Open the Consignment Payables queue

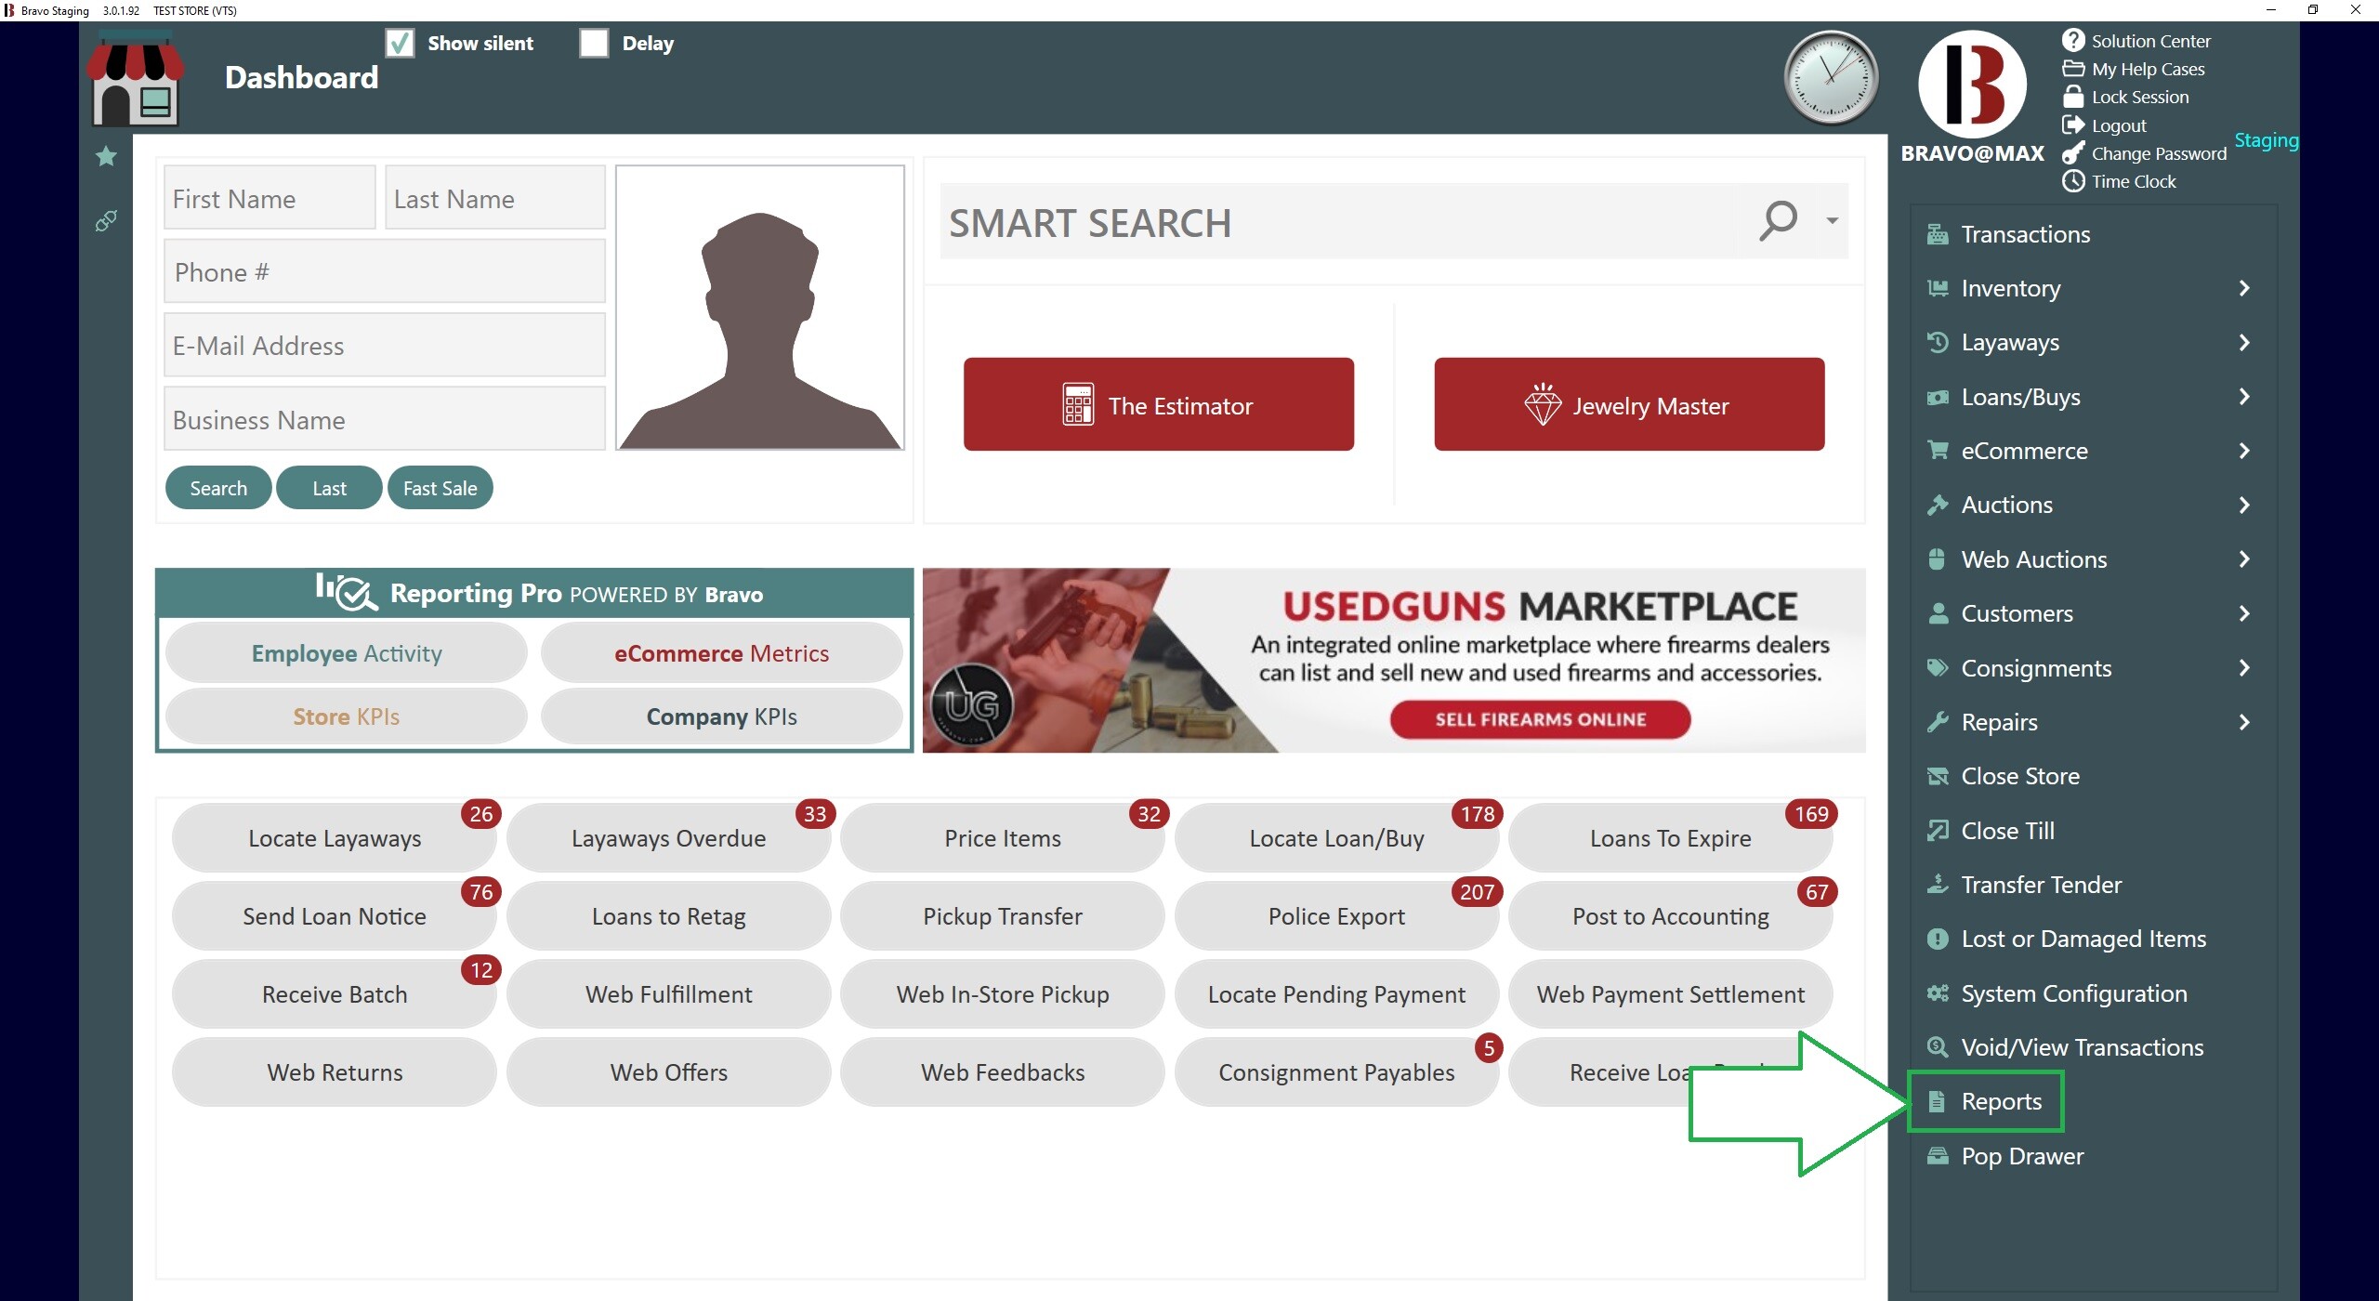1336,1072
